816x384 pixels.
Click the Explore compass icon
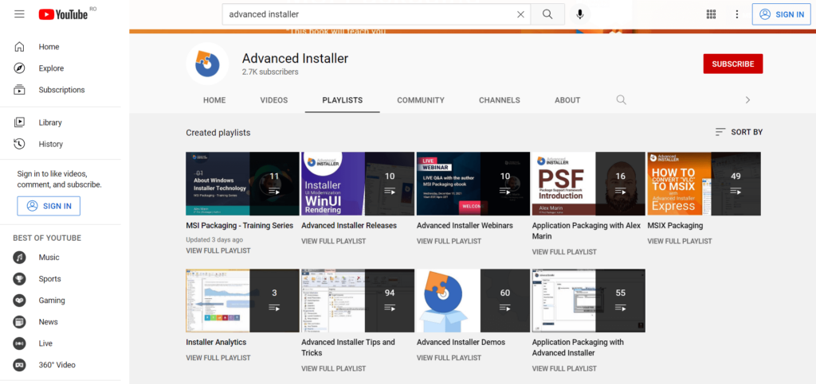pos(19,68)
